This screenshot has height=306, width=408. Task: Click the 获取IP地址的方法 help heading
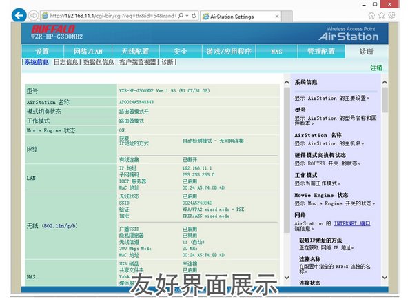(320, 240)
